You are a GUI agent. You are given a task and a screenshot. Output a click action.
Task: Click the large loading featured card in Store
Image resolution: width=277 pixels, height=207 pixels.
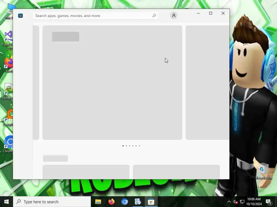112,82
